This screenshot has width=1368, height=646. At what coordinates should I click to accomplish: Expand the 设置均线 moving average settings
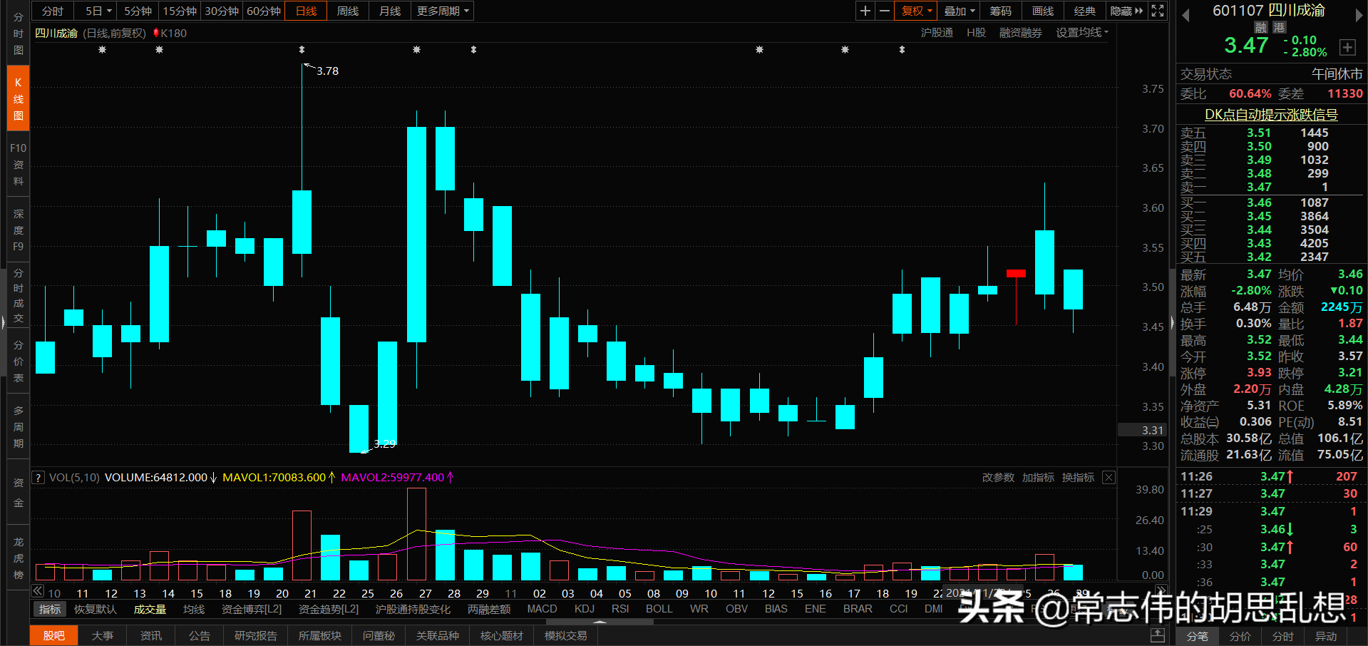[1081, 32]
